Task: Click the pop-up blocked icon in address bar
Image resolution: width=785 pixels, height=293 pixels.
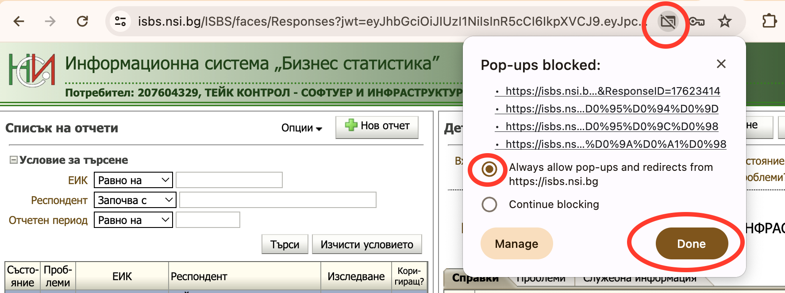Action: click(x=668, y=22)
